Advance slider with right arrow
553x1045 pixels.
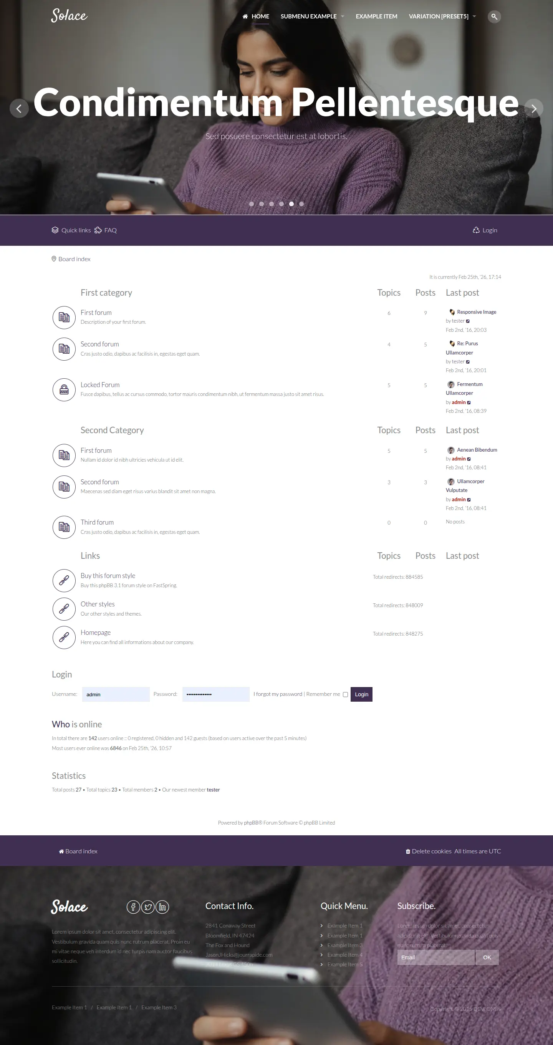point(533,108)
